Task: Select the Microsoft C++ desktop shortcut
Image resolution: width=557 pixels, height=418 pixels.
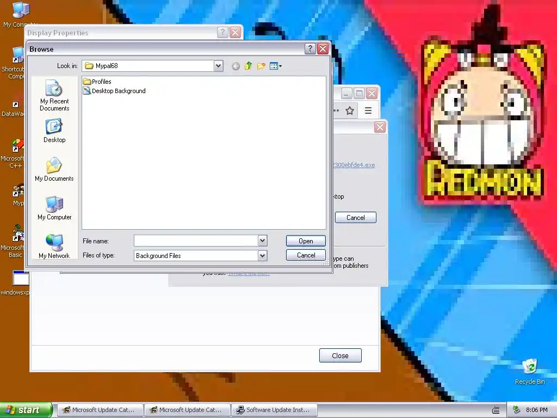Action: 14,154
